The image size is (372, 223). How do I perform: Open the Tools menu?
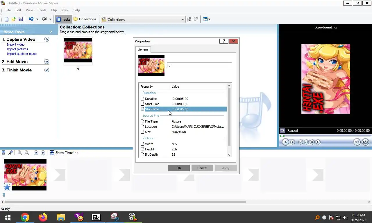coord(42,10)
